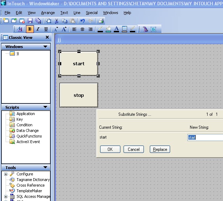Image resolution: width=223 pixels, height=201 pixels.
Task: Select Application scripts folder
Action: tap(22, 114)
